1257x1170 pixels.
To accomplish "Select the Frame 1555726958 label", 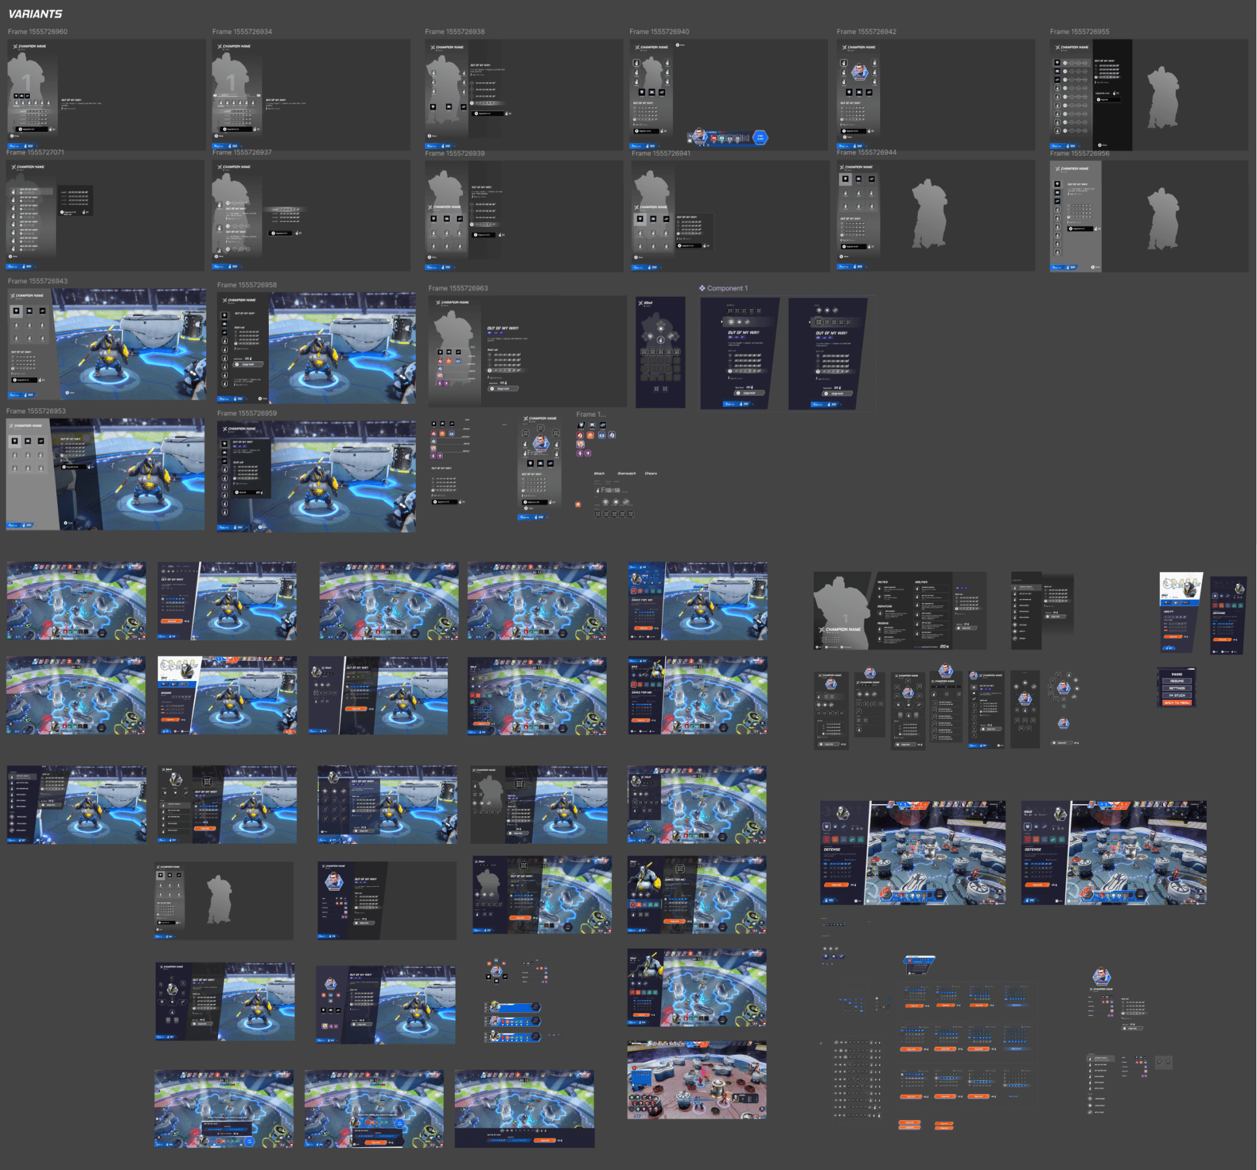I will [247, 285].
